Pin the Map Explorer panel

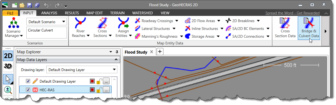point(117,52)
